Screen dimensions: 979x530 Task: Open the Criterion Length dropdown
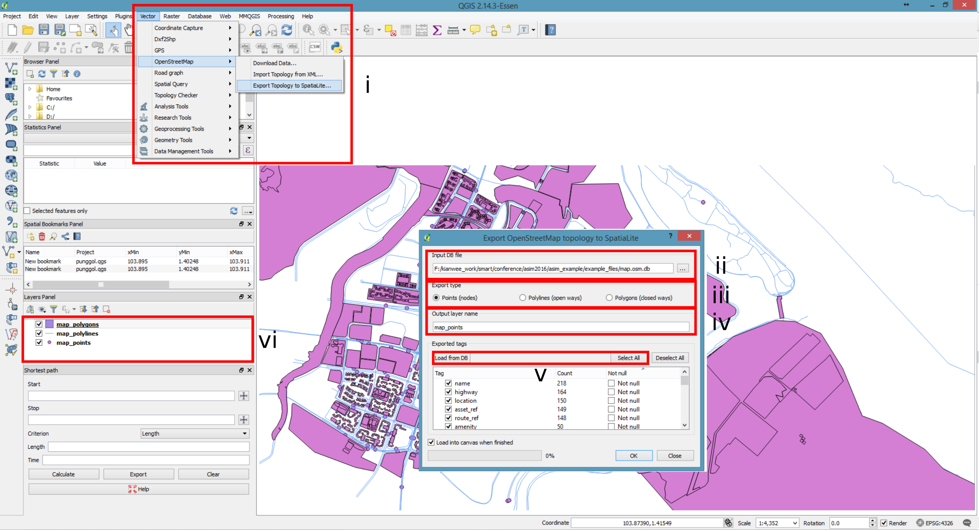[x=195, y=433]
